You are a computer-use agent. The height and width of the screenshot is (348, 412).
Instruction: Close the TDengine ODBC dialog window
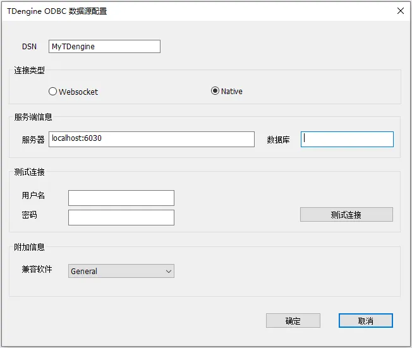[x=400, y=11]
